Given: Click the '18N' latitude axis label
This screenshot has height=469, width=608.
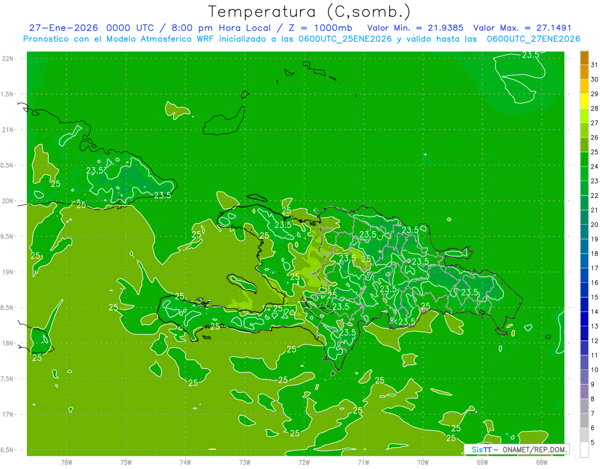Looking at the screenshot, I should click(x=9, y=343).
